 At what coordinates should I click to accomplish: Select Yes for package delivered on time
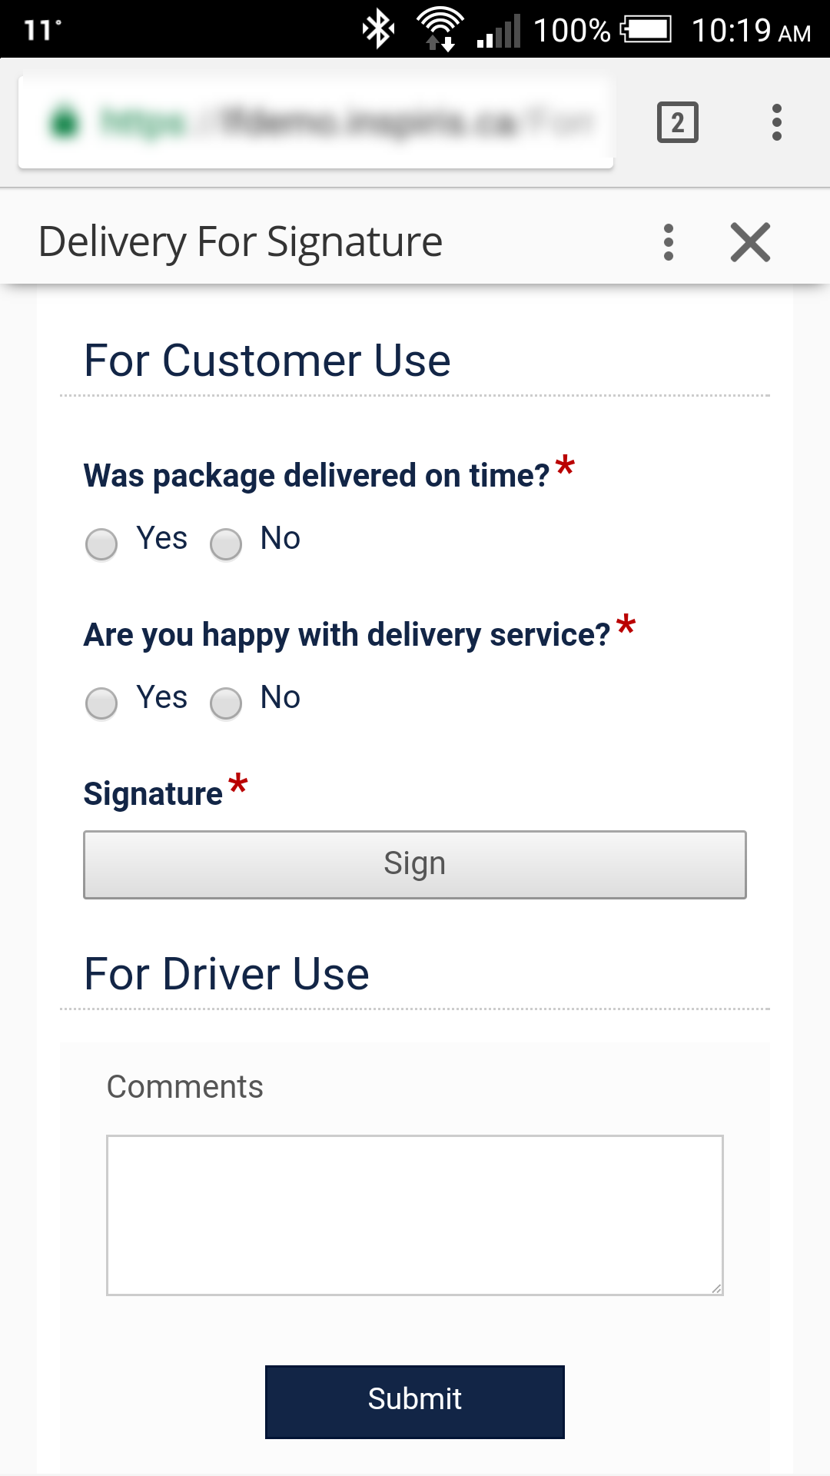101,544
